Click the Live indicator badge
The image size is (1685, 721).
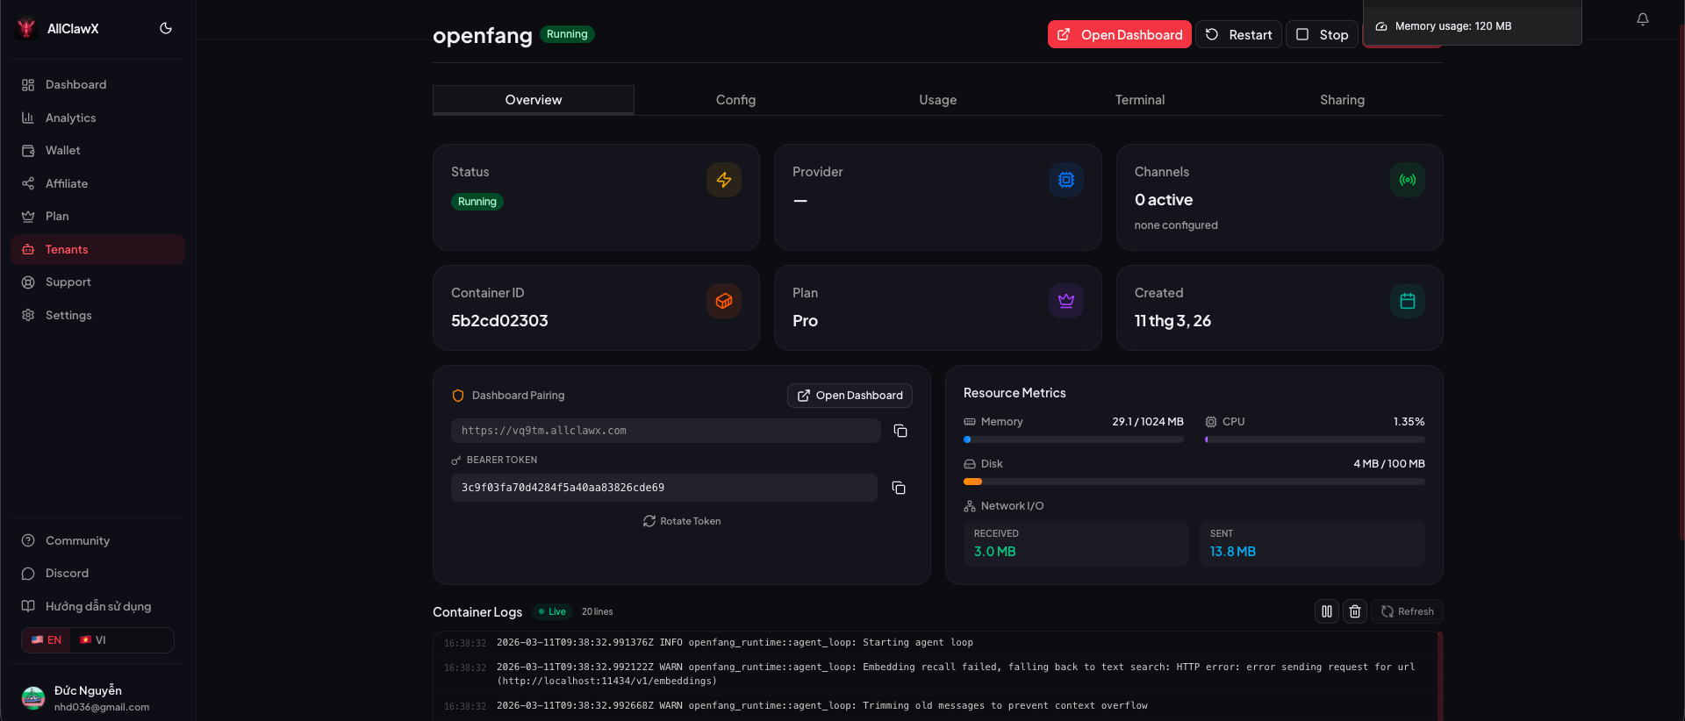[552, 611]
